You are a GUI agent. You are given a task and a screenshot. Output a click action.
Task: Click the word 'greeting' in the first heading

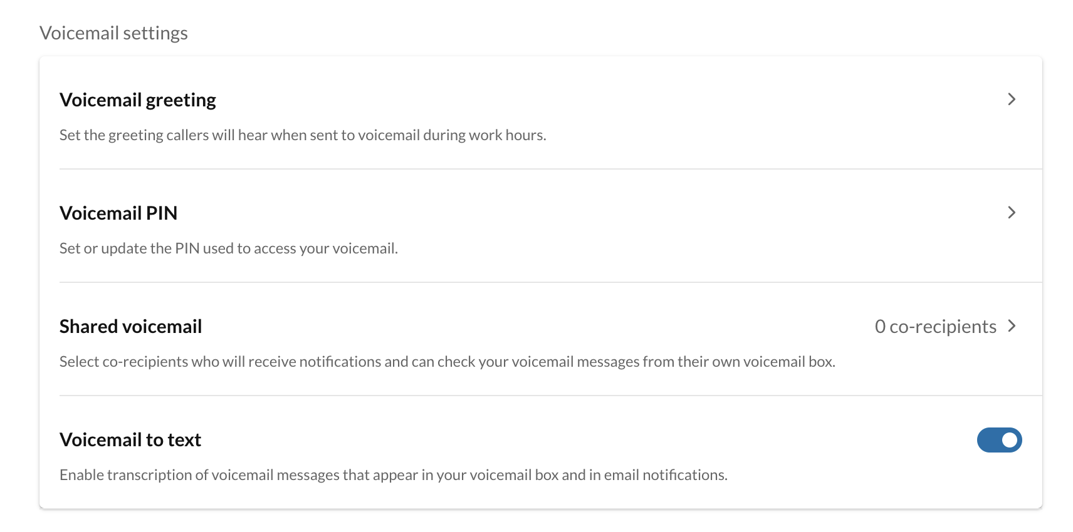[181, 100]
